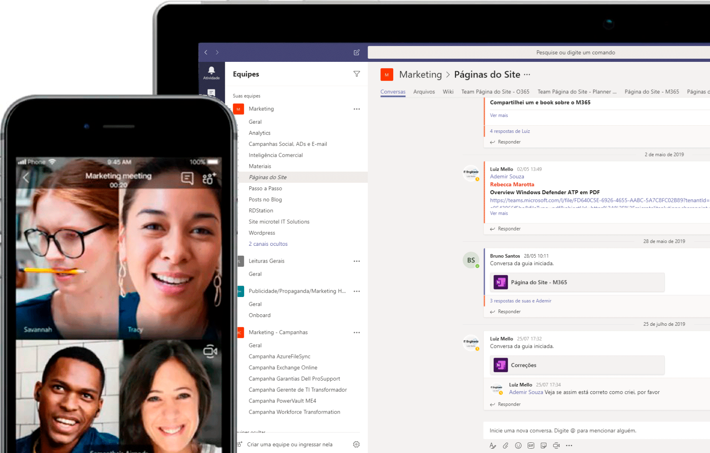
Task: Expand the 2 canais ocultos link
Action: point(268,244)
